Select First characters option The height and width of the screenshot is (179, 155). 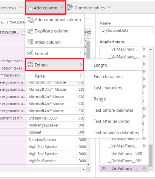tap(108, 77)
